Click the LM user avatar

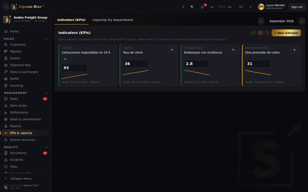[261, 7]
